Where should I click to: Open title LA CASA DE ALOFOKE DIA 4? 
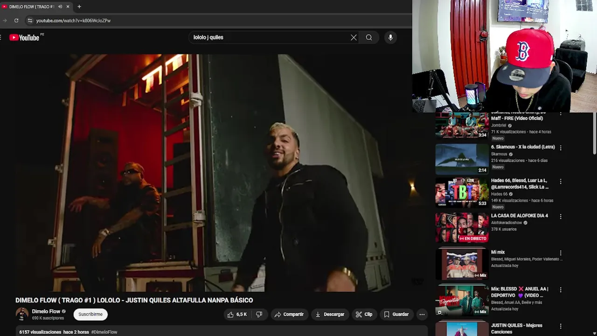(520, 216)
